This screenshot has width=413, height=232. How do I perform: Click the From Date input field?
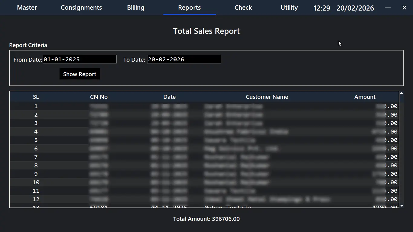click(80, 59)
